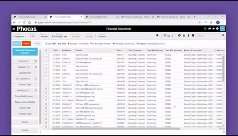This screenshot has height=136, width=238.
Task: Select the Classification dimension
Action: click(x=25, y=73)
